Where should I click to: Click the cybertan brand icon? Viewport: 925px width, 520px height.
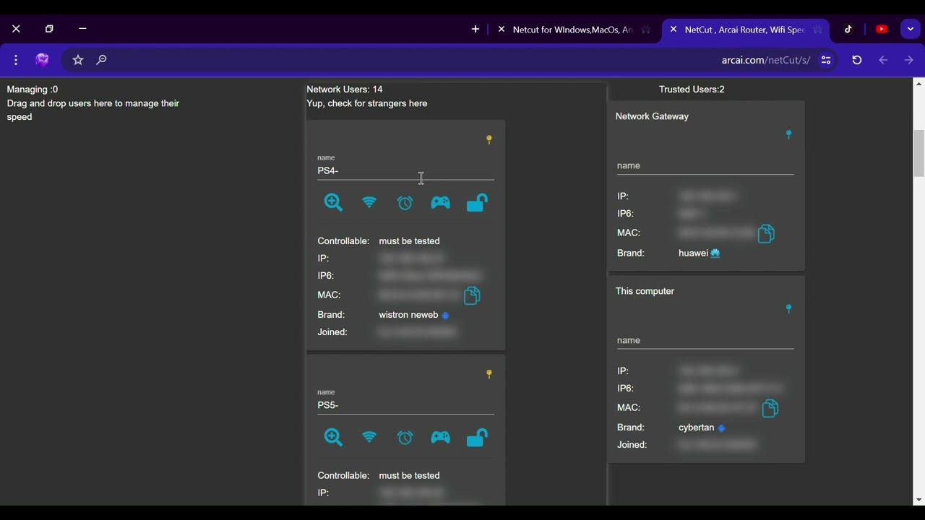(721, 428)
